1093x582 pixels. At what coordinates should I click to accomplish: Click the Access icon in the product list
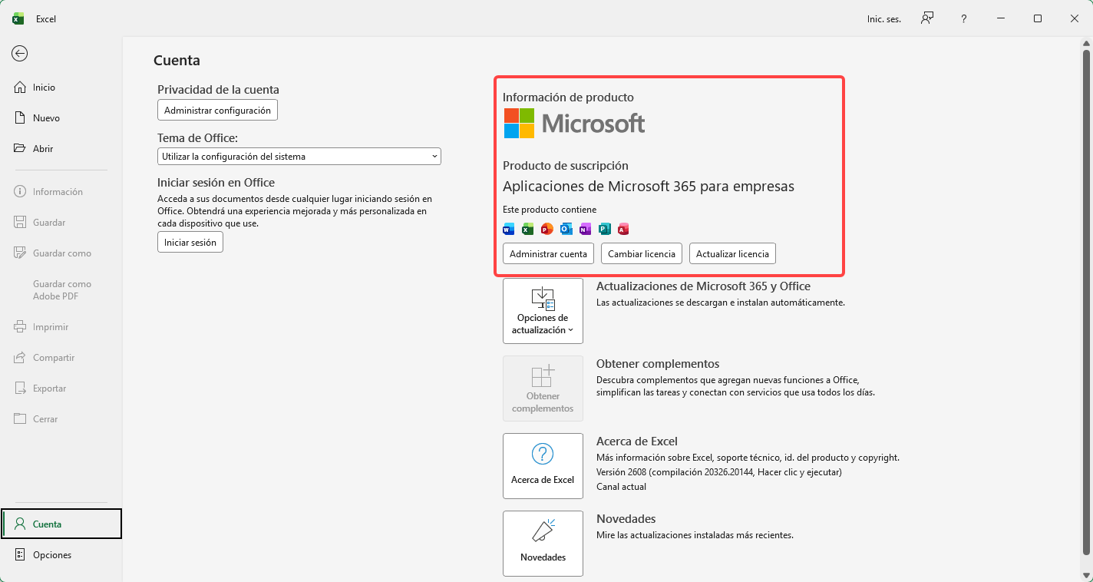623,229
